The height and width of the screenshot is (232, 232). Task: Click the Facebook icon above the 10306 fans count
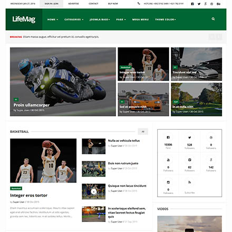click(x=168, y=138)
